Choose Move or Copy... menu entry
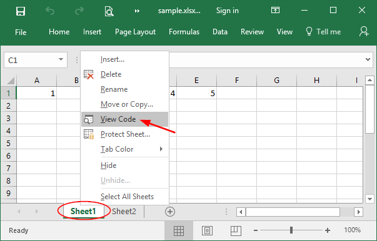The width and height of the screenshot is (377, 241). coord(124,104)
